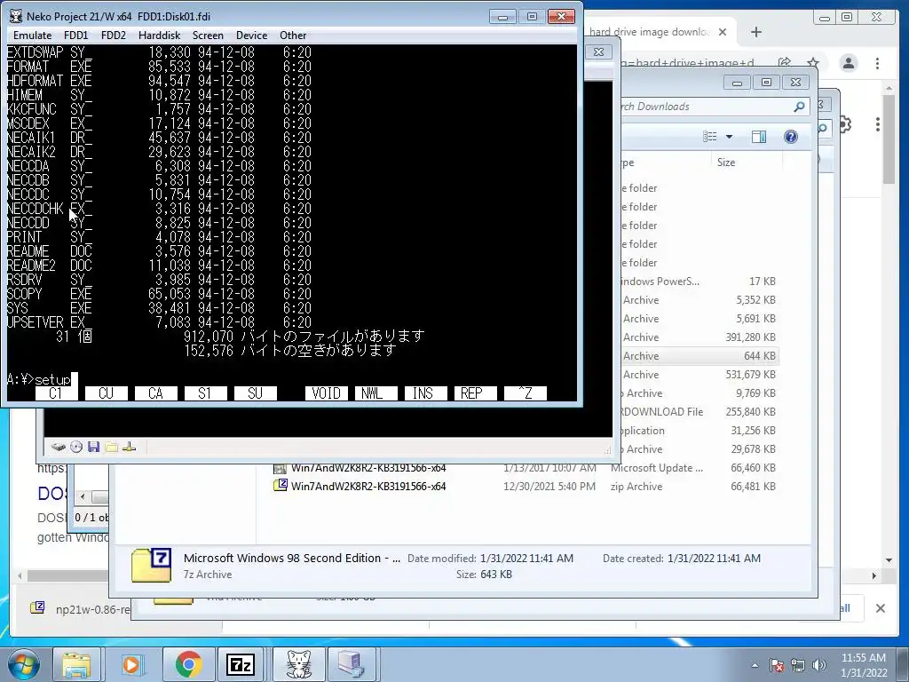Click the NWL function key label

coord(376,393)
